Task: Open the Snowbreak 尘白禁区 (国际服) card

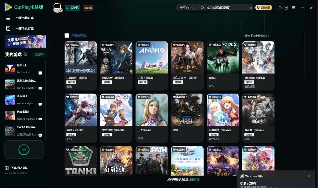Action: (x=80, y=66)
